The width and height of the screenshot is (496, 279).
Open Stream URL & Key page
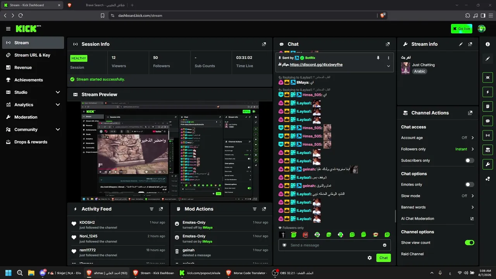[x=33, y=55]
